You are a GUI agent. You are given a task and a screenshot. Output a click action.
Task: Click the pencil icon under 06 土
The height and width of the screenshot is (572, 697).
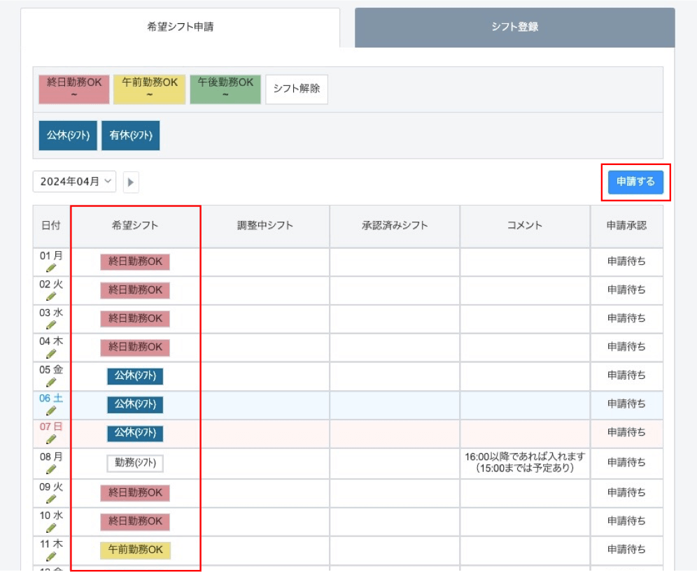click(50, 410)
